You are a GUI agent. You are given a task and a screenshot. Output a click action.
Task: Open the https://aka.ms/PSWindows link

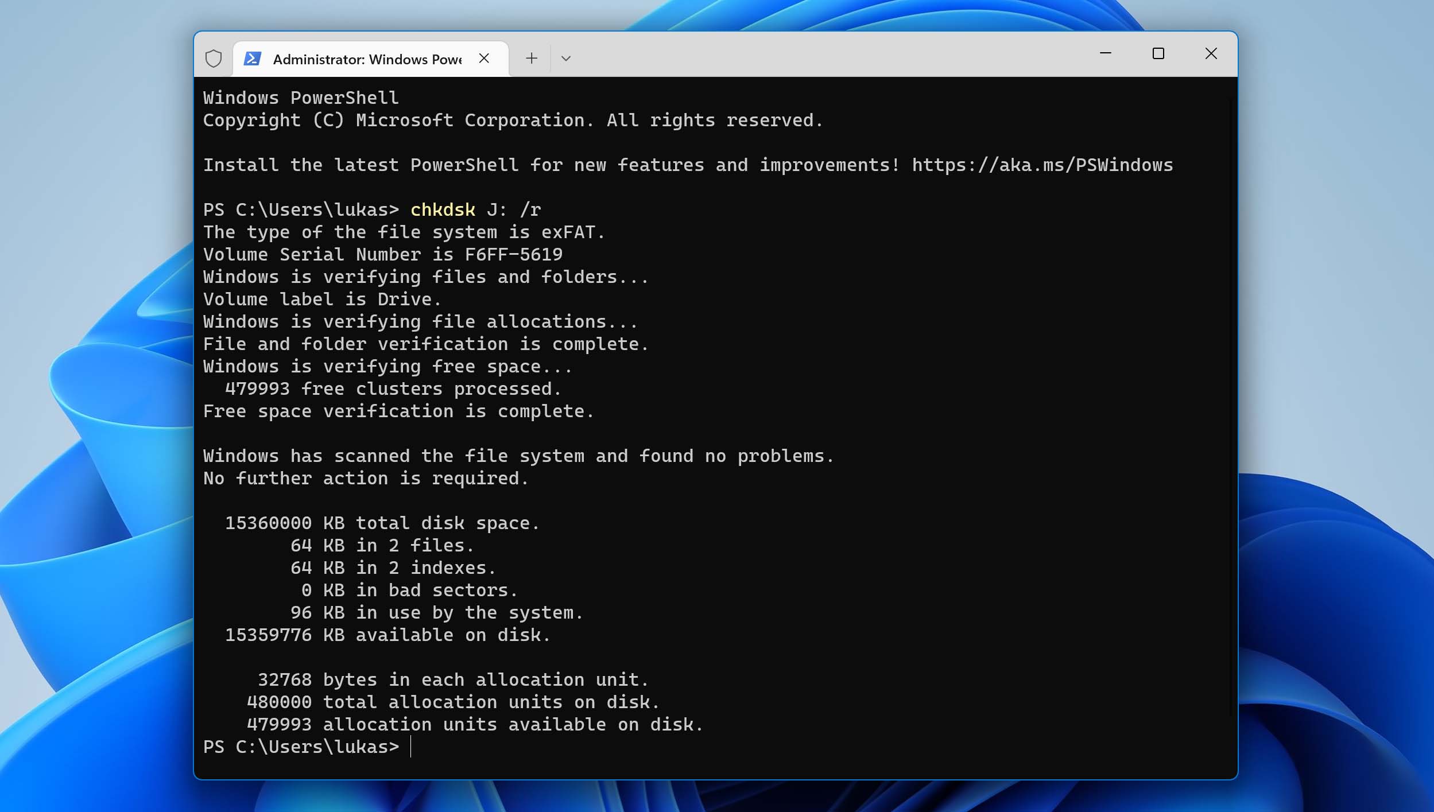pyautogui.click(x=1042, y=165)
